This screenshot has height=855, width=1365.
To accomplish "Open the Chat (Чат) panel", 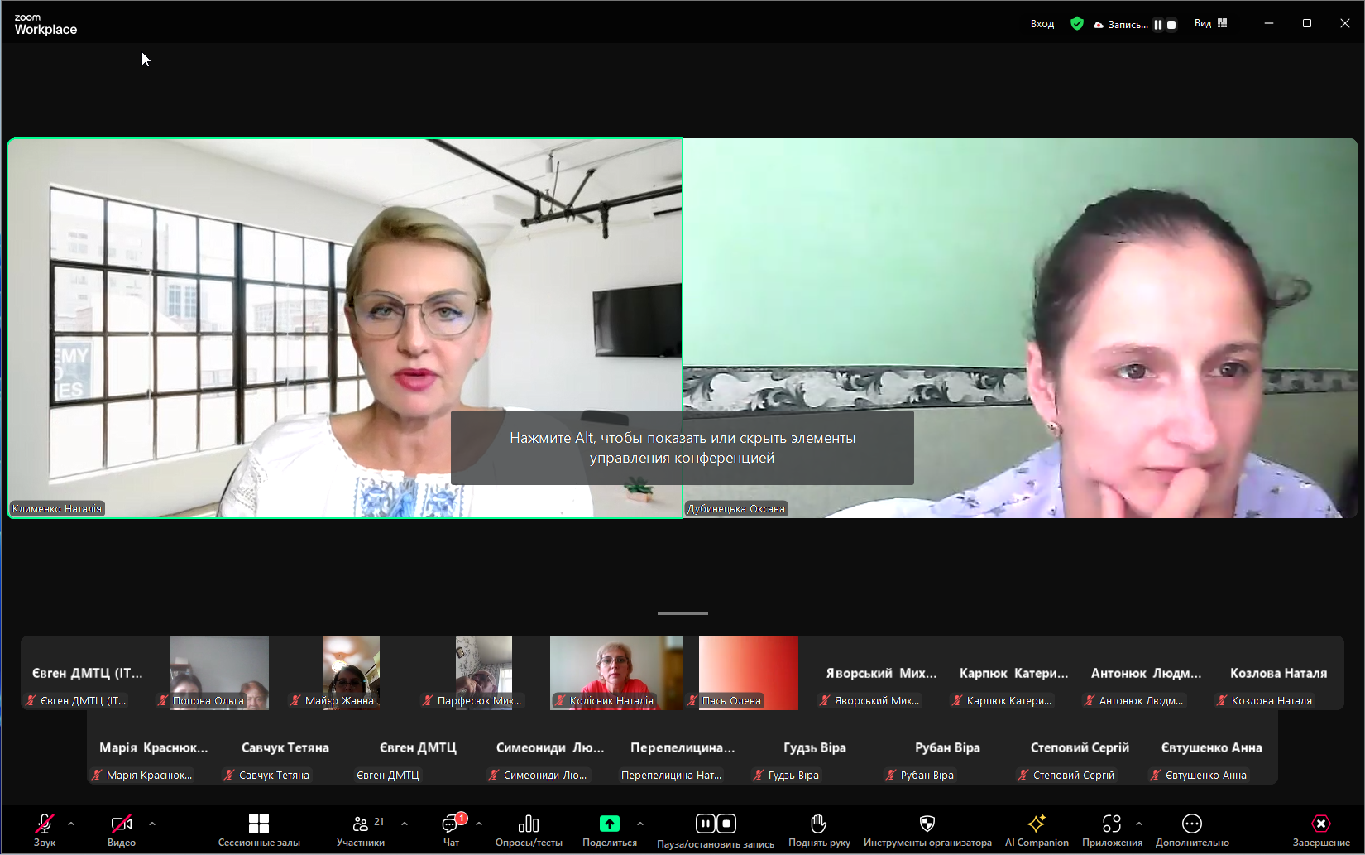I will pyautogui.click(x=451, y=824).
